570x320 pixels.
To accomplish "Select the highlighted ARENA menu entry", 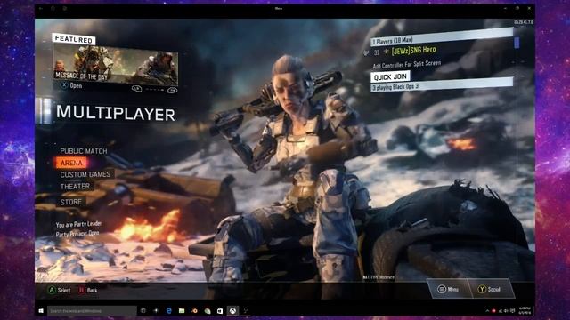I will tap(71, 163).
